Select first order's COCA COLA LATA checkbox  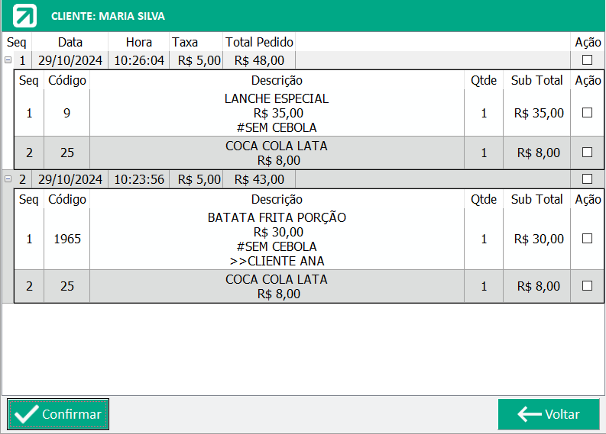(587, 153)
